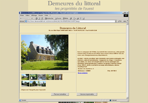Open the Favoris toolbar button
Image resolution: width=148 pixels, height=103 pixels.
coord(58,18)
